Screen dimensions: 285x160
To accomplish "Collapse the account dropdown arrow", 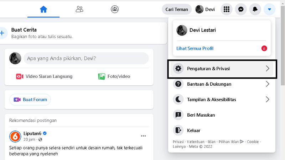I will (x=269, y=9).
